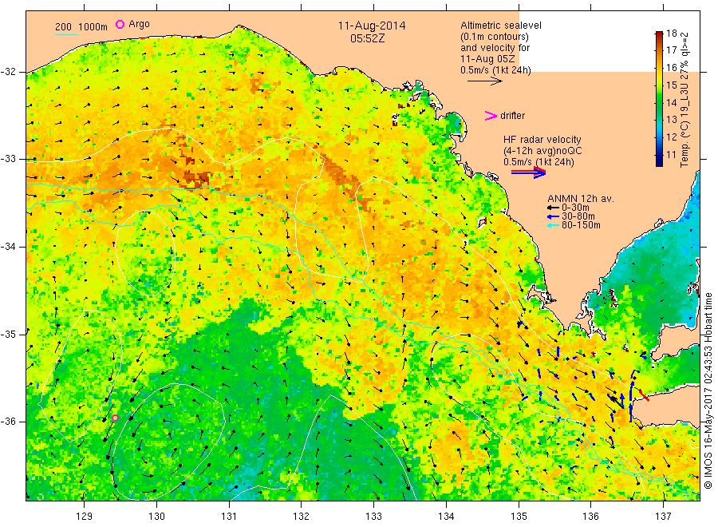The width and height of the screenshot is (718, 527).
Task: Click the IMOS copyright timestamp text
Action: [x=708, y=391]
